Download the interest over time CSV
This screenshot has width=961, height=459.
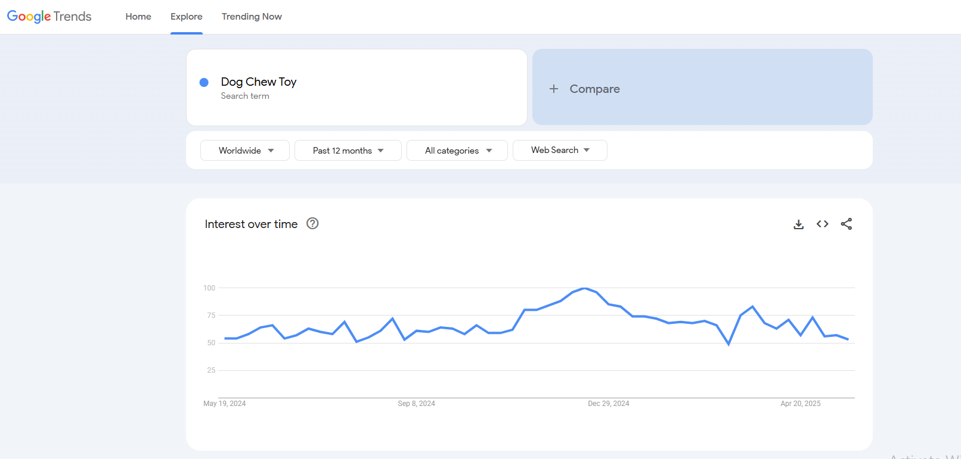coord(799,224)
